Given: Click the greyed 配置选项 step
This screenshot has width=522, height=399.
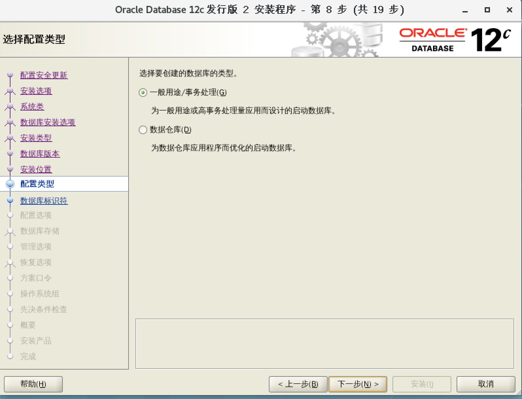Looking at the screenshot, I should click(36, 215).
